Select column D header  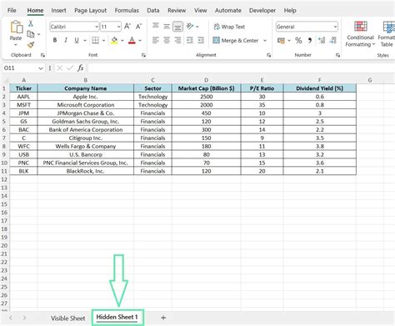[x=207, y=80]
